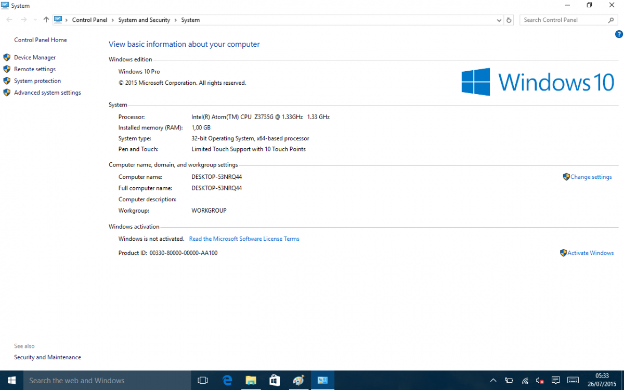This screenshot has height=390, width=624.
Task: Select the System window taskbar button
Action: (322, 380)
